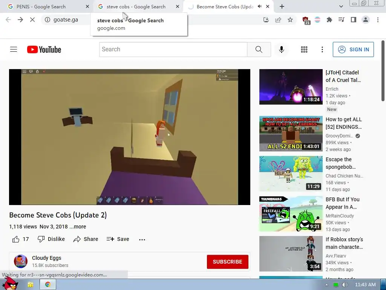Share the video

click(x=86, y=239)
